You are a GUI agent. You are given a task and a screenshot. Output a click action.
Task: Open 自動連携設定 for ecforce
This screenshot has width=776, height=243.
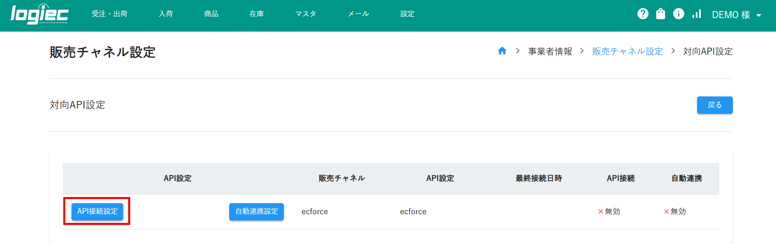click(x=256, y=211)
